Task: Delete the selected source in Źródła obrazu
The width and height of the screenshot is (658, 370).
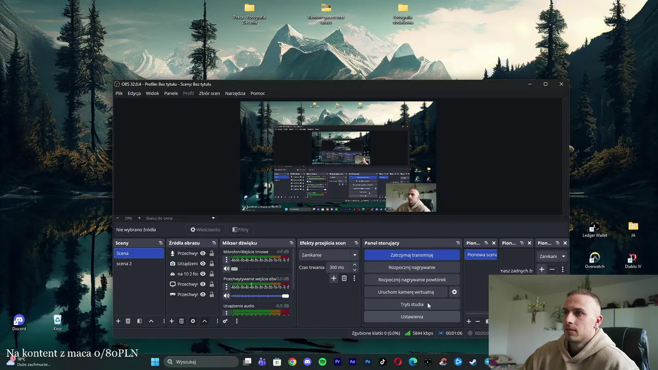Action: click(x=181, y=321)
